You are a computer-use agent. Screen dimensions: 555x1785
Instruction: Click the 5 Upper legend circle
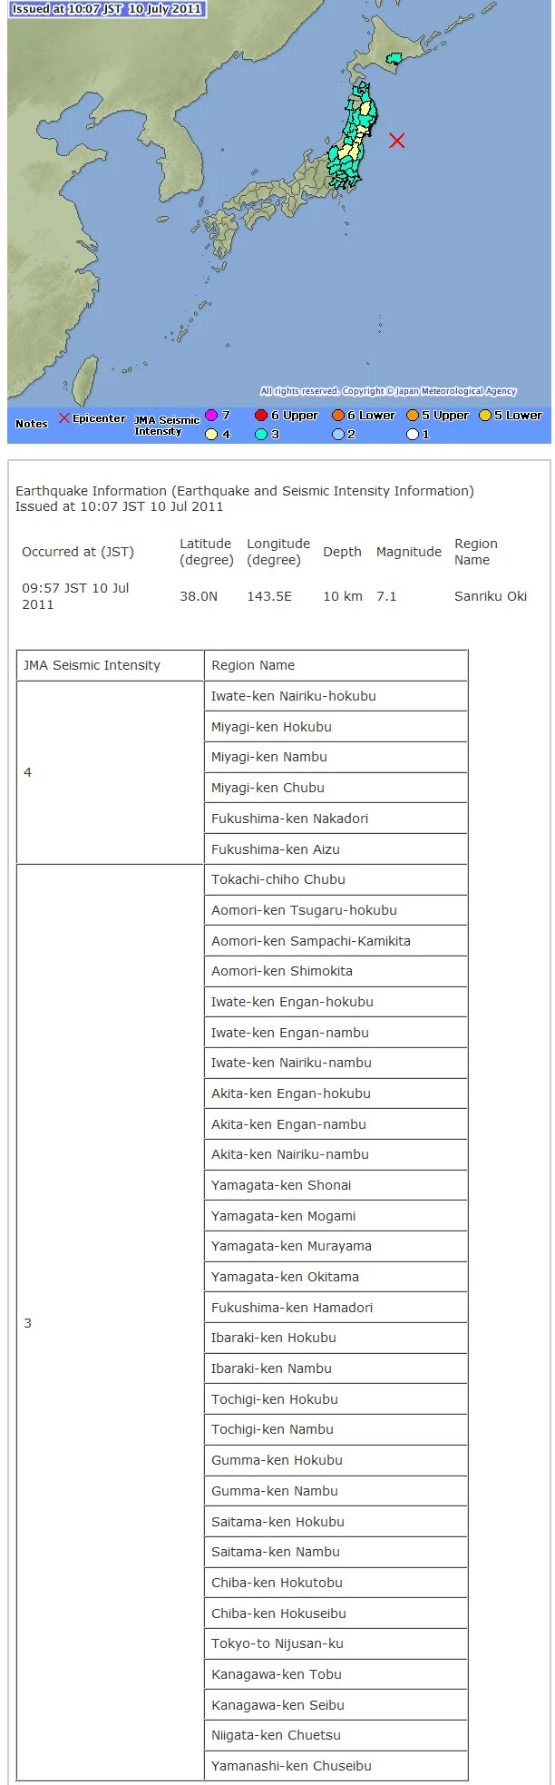click(412, 416)
